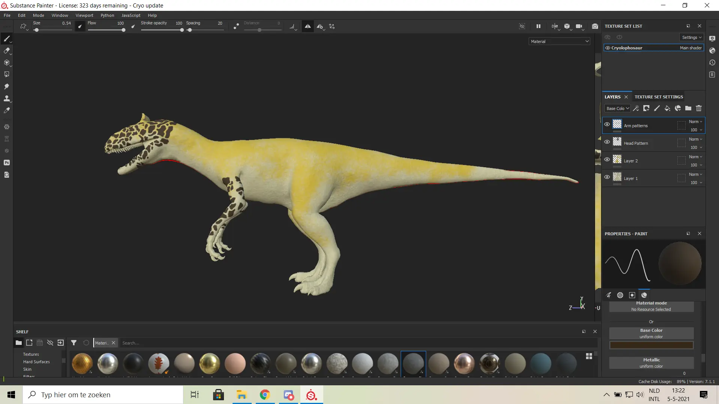Hide the Head Pattern layer
Screen dimensions: 719x404
(607, 142)
